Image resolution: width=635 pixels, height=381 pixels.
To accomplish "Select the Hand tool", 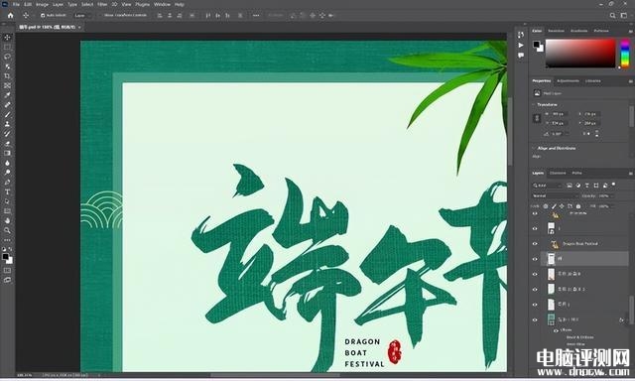I will pyautogui.click(x=7, y=220).
